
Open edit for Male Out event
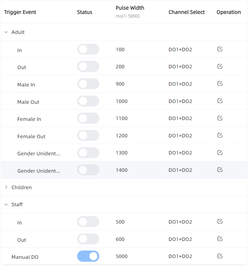pyautogui.click(x=220, y=101)
